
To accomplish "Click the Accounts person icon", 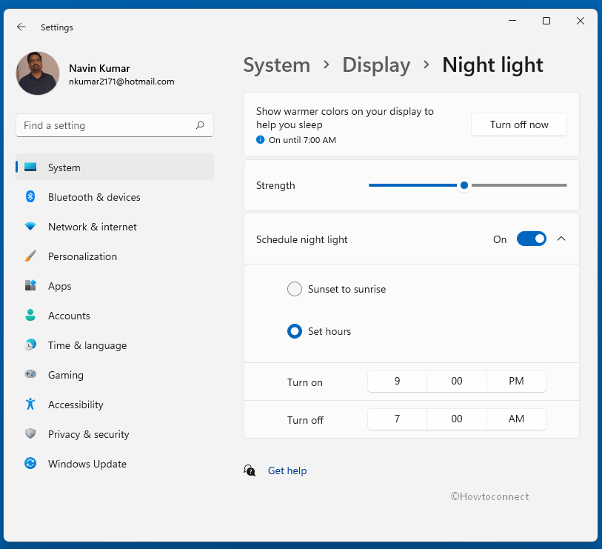I will 30,315.
